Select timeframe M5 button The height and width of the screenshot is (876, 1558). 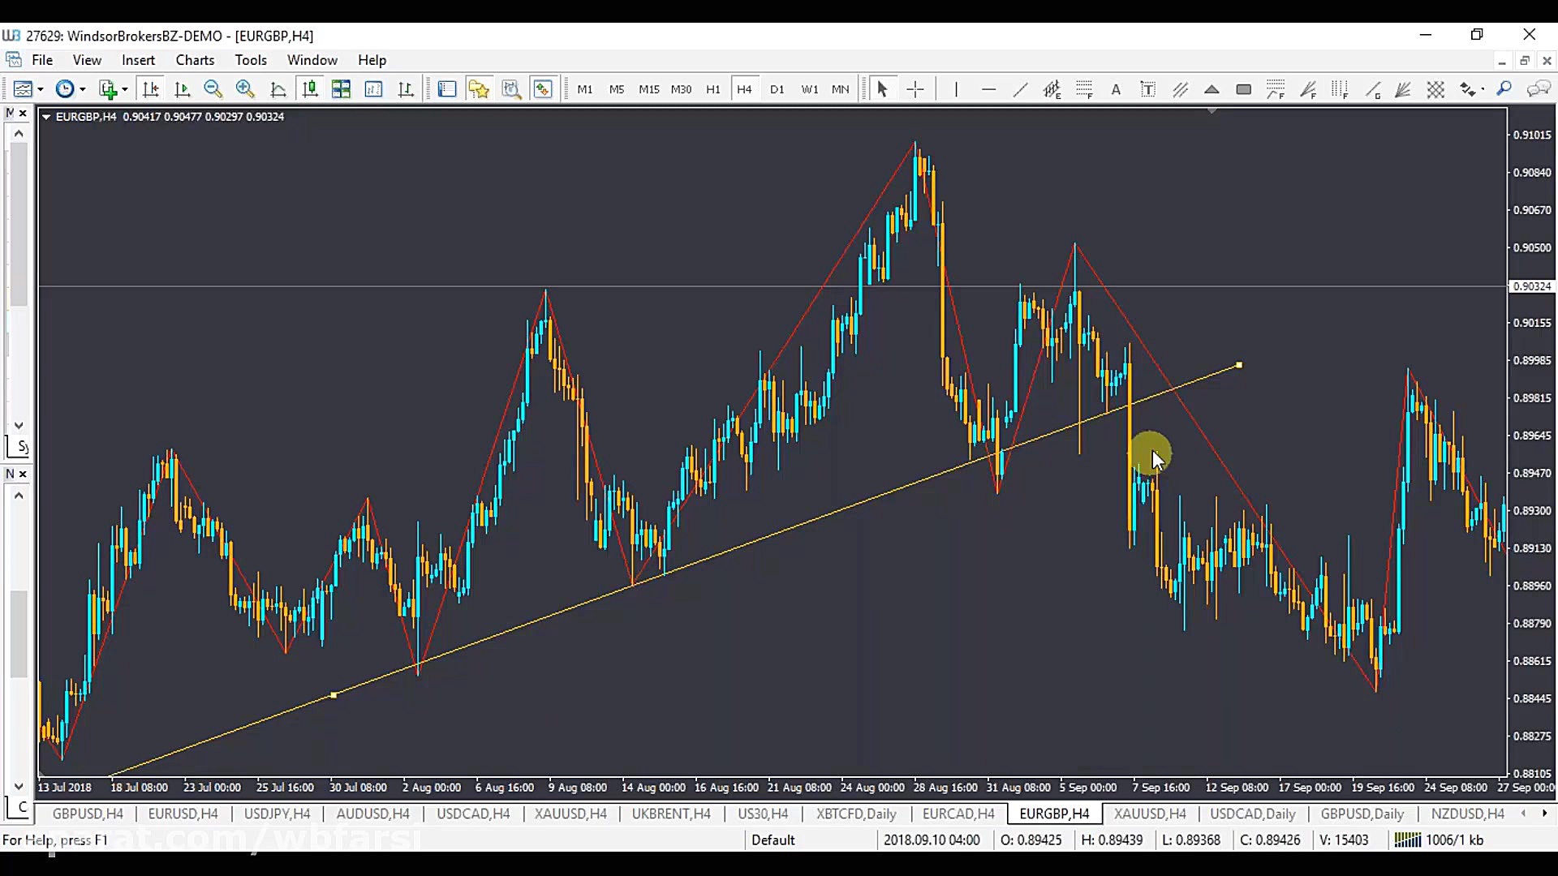click(x=617, y=89)
